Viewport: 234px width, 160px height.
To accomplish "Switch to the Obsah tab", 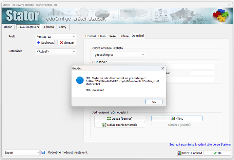I will 8,27.
